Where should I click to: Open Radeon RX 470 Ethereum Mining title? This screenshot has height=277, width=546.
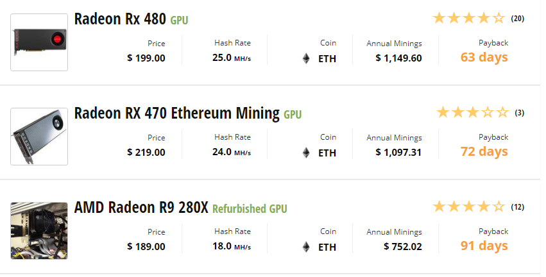pos(177,113)
